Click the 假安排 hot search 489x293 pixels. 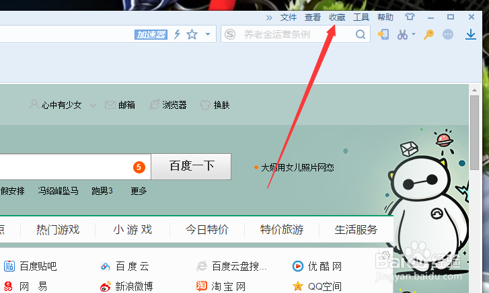click(12, 191)
